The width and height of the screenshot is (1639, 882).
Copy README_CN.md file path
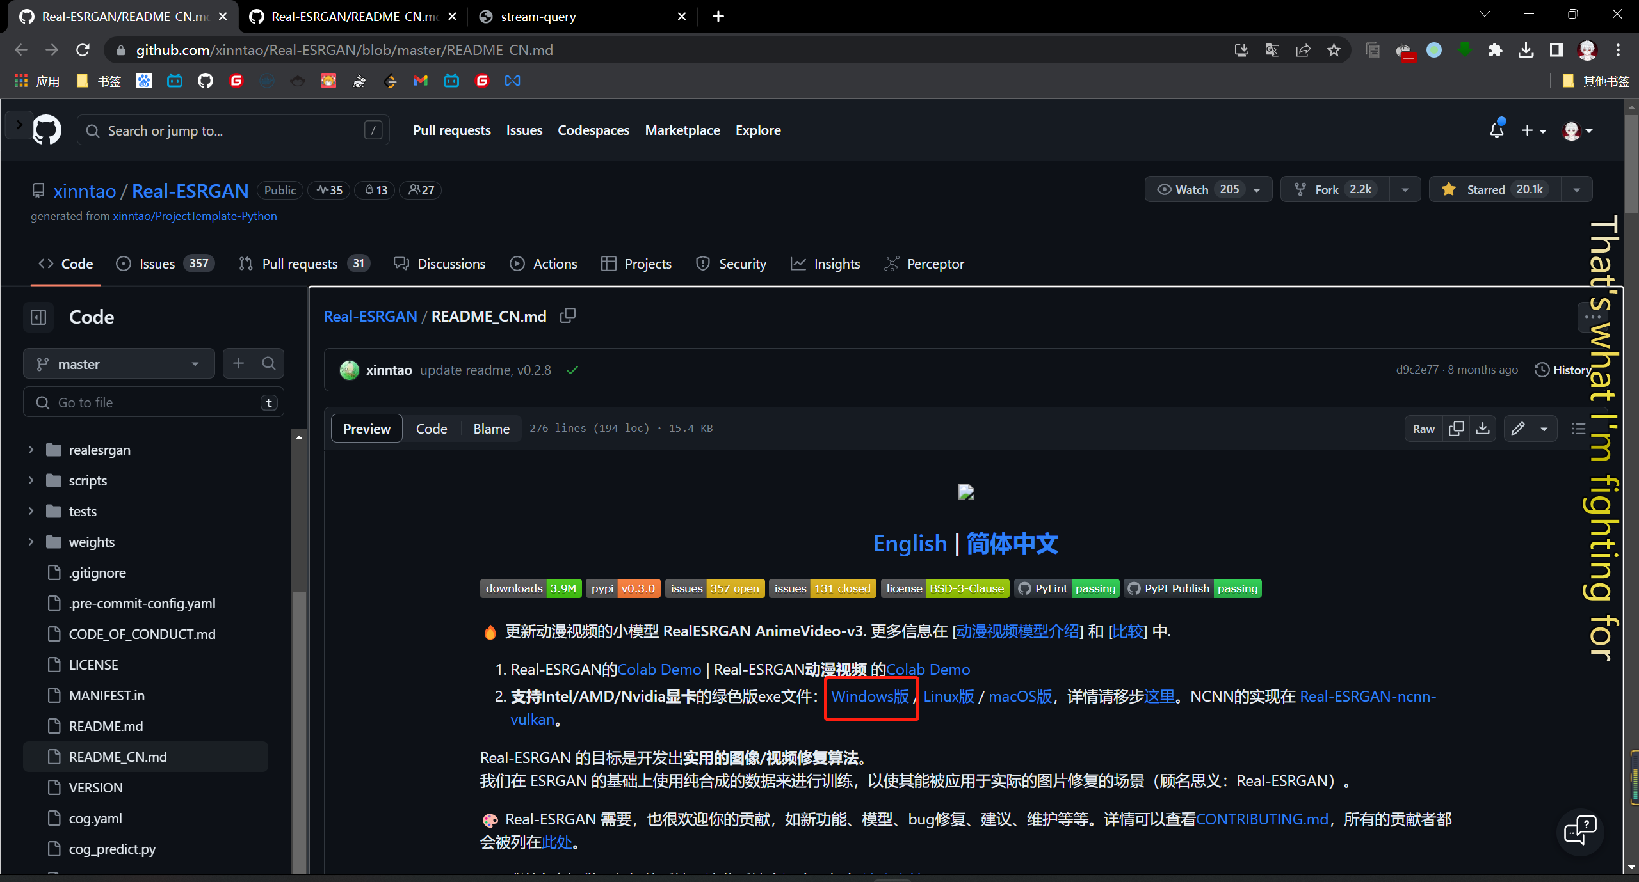tap(568, 316)
